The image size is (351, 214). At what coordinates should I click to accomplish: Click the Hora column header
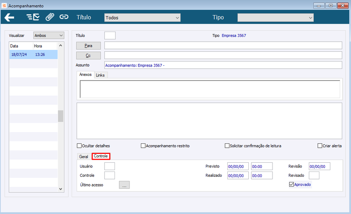pos(46,46)
